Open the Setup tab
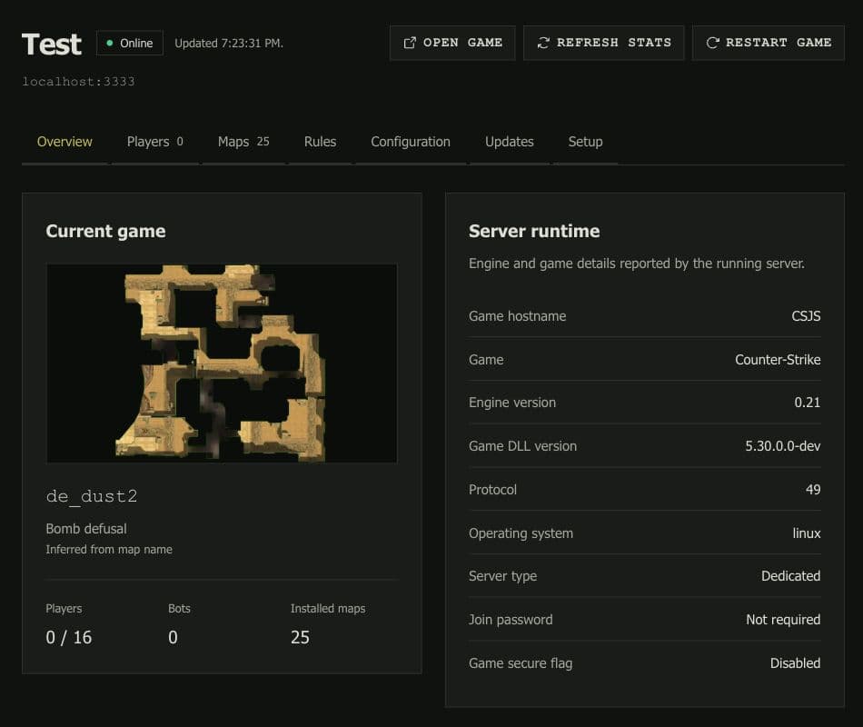 click(x=586, y=142)
